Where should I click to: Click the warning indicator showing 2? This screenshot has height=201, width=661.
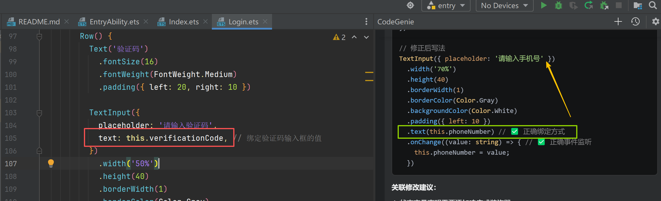[x=339, y=37]
